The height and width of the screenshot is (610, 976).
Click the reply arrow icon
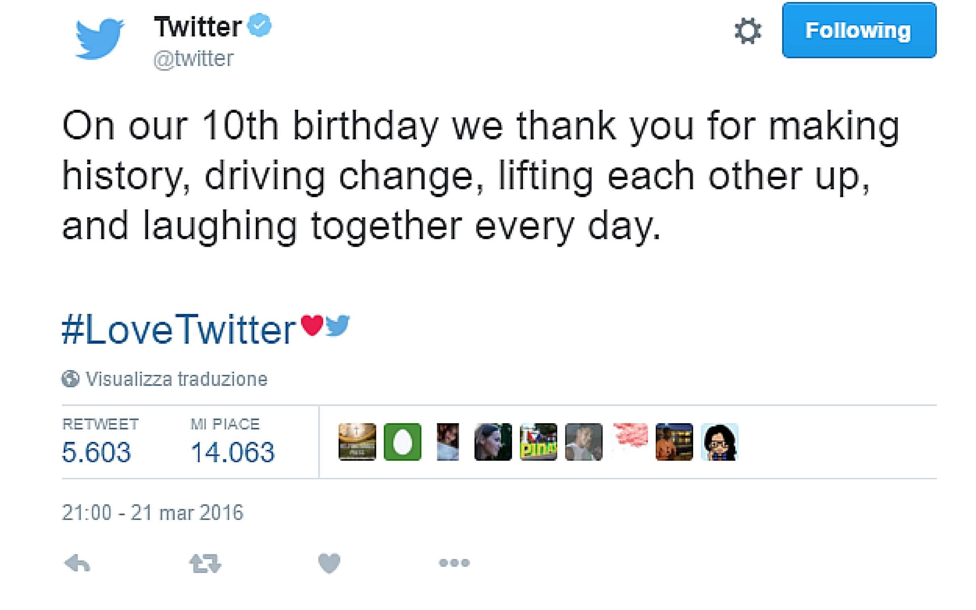77,563
